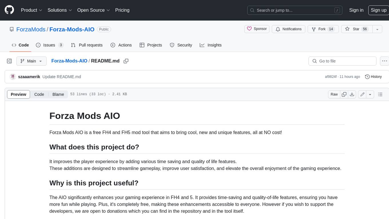Image resolution: width=389 pixels, height=219 pixels.
Task: Expand the file tree side panel
Action: [9, 61]
